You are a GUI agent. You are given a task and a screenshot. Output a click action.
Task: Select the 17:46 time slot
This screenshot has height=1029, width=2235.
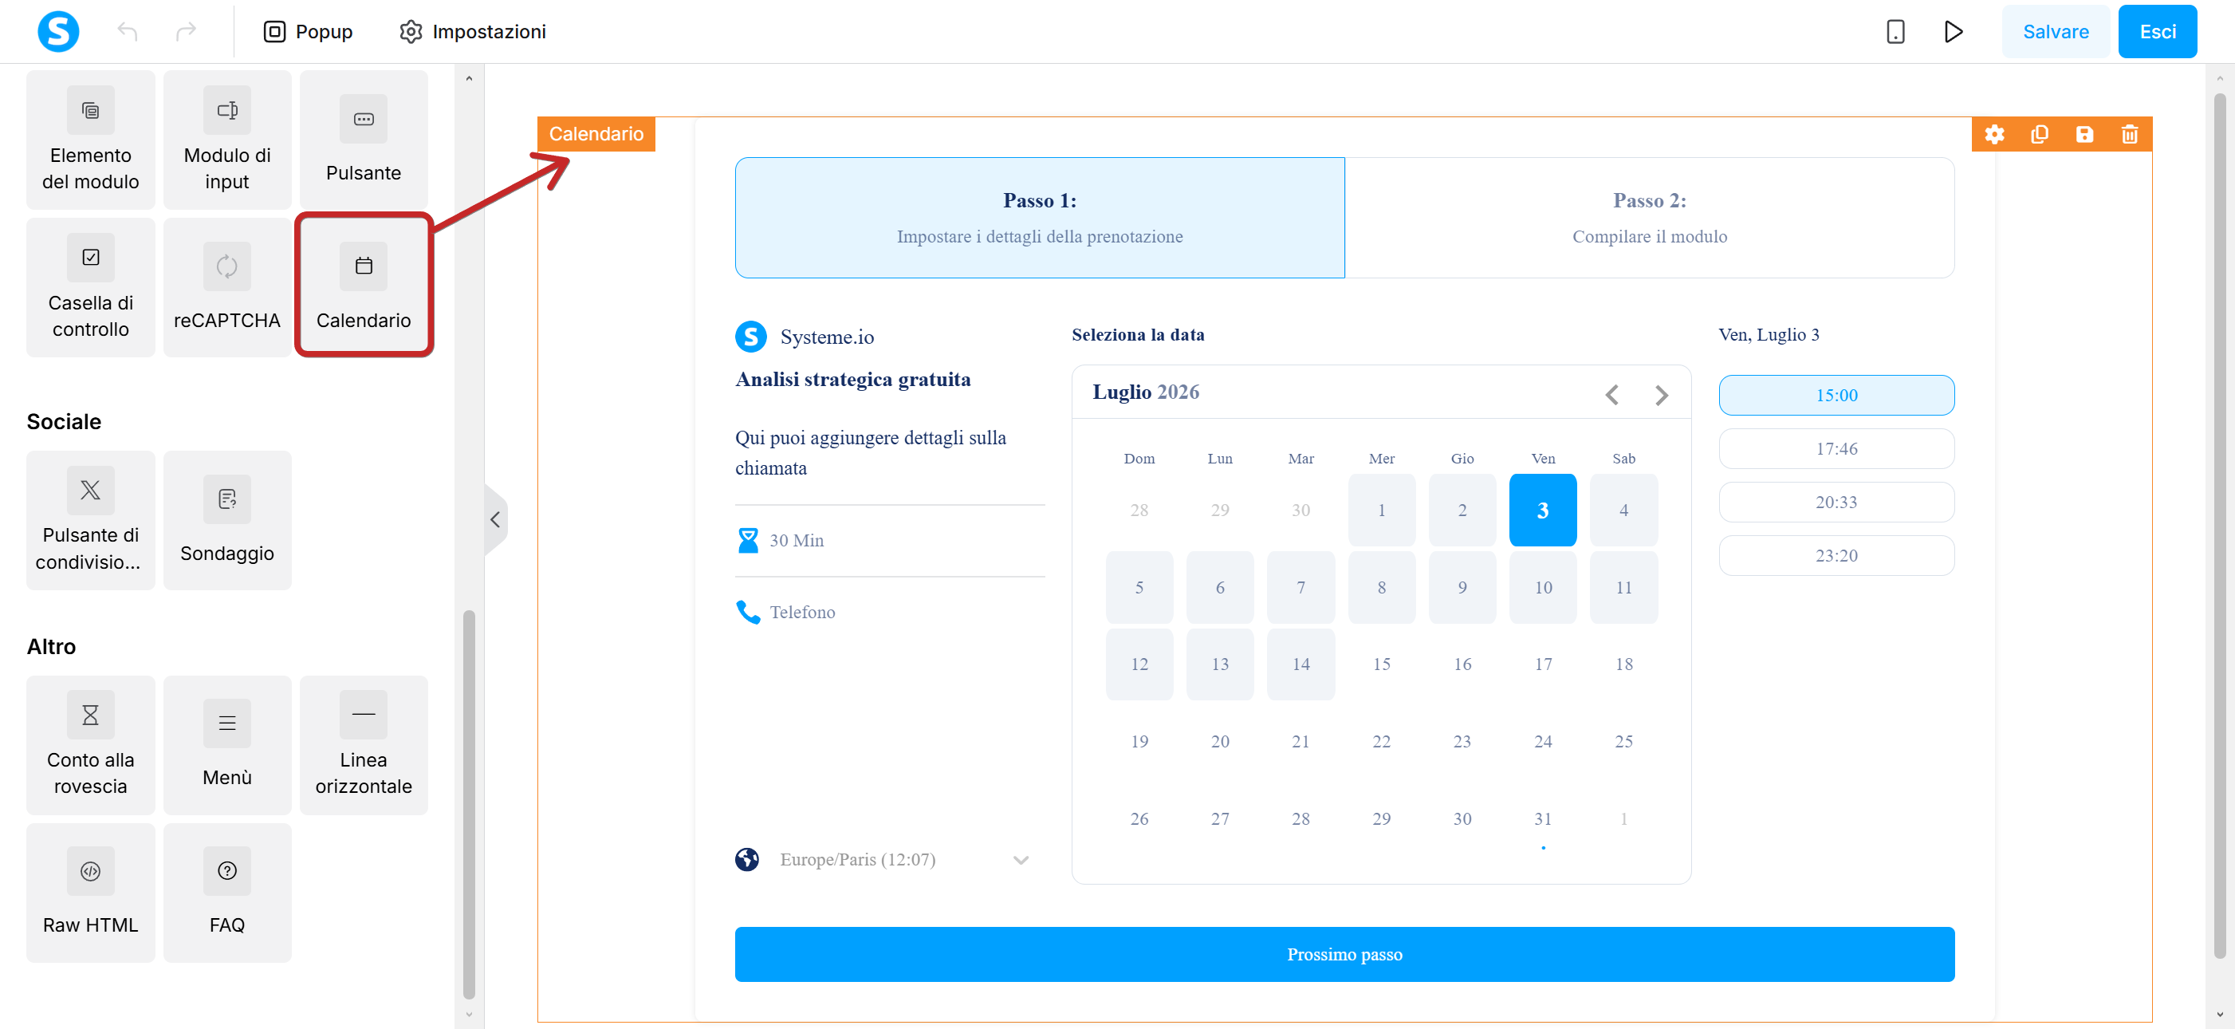pos(1836,448)
